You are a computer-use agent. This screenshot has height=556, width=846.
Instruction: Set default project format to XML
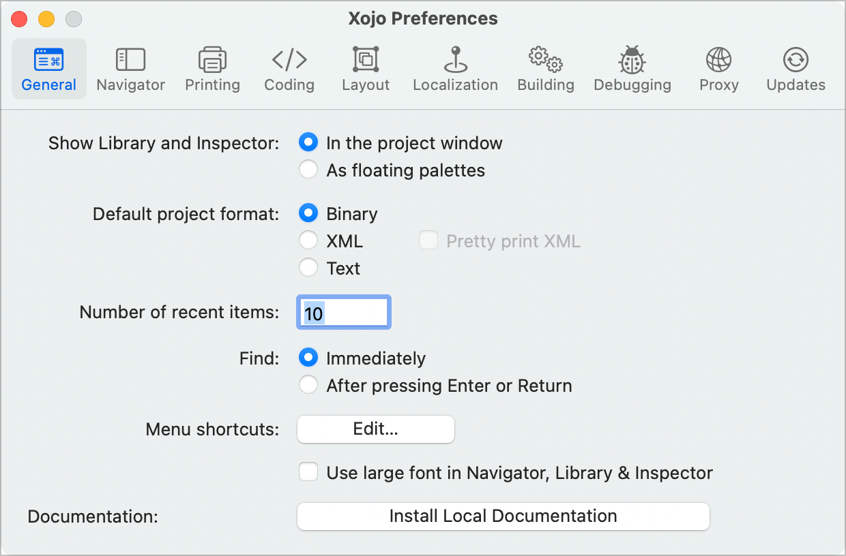308,241
